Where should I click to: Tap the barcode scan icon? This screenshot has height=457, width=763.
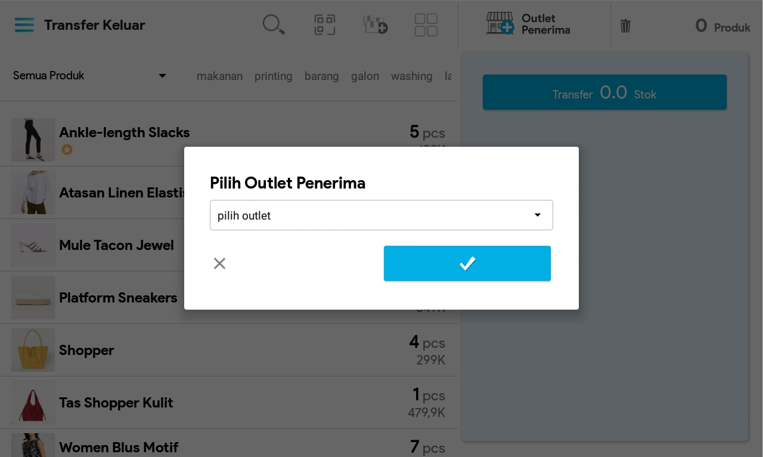pyautogui.click(x=325, y=25)
